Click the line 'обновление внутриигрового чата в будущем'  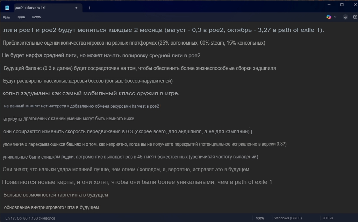pyautogui.click(x=51, y=207)
